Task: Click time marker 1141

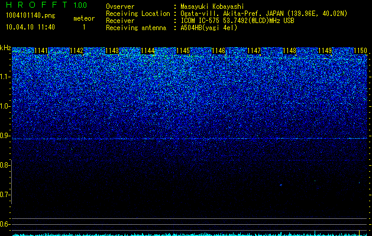Action: click(41, 51)
